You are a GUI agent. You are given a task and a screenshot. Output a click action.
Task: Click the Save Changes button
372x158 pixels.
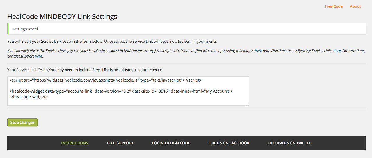click(22, 122)
